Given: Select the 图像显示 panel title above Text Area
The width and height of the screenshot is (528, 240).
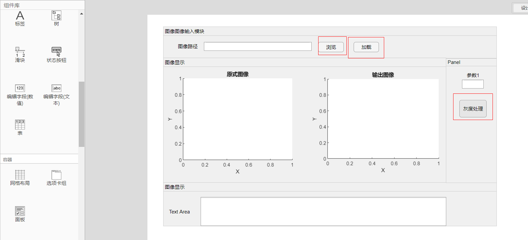Looking at the screenshot, I should pos(175,187).
